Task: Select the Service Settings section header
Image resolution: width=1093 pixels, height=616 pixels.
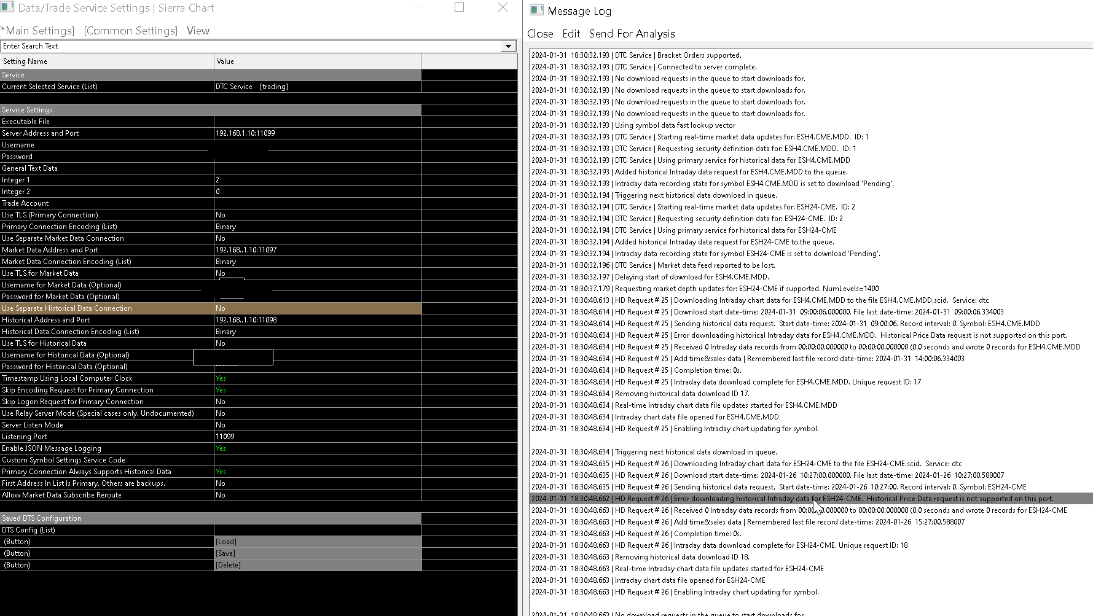Action: (211, 110)
